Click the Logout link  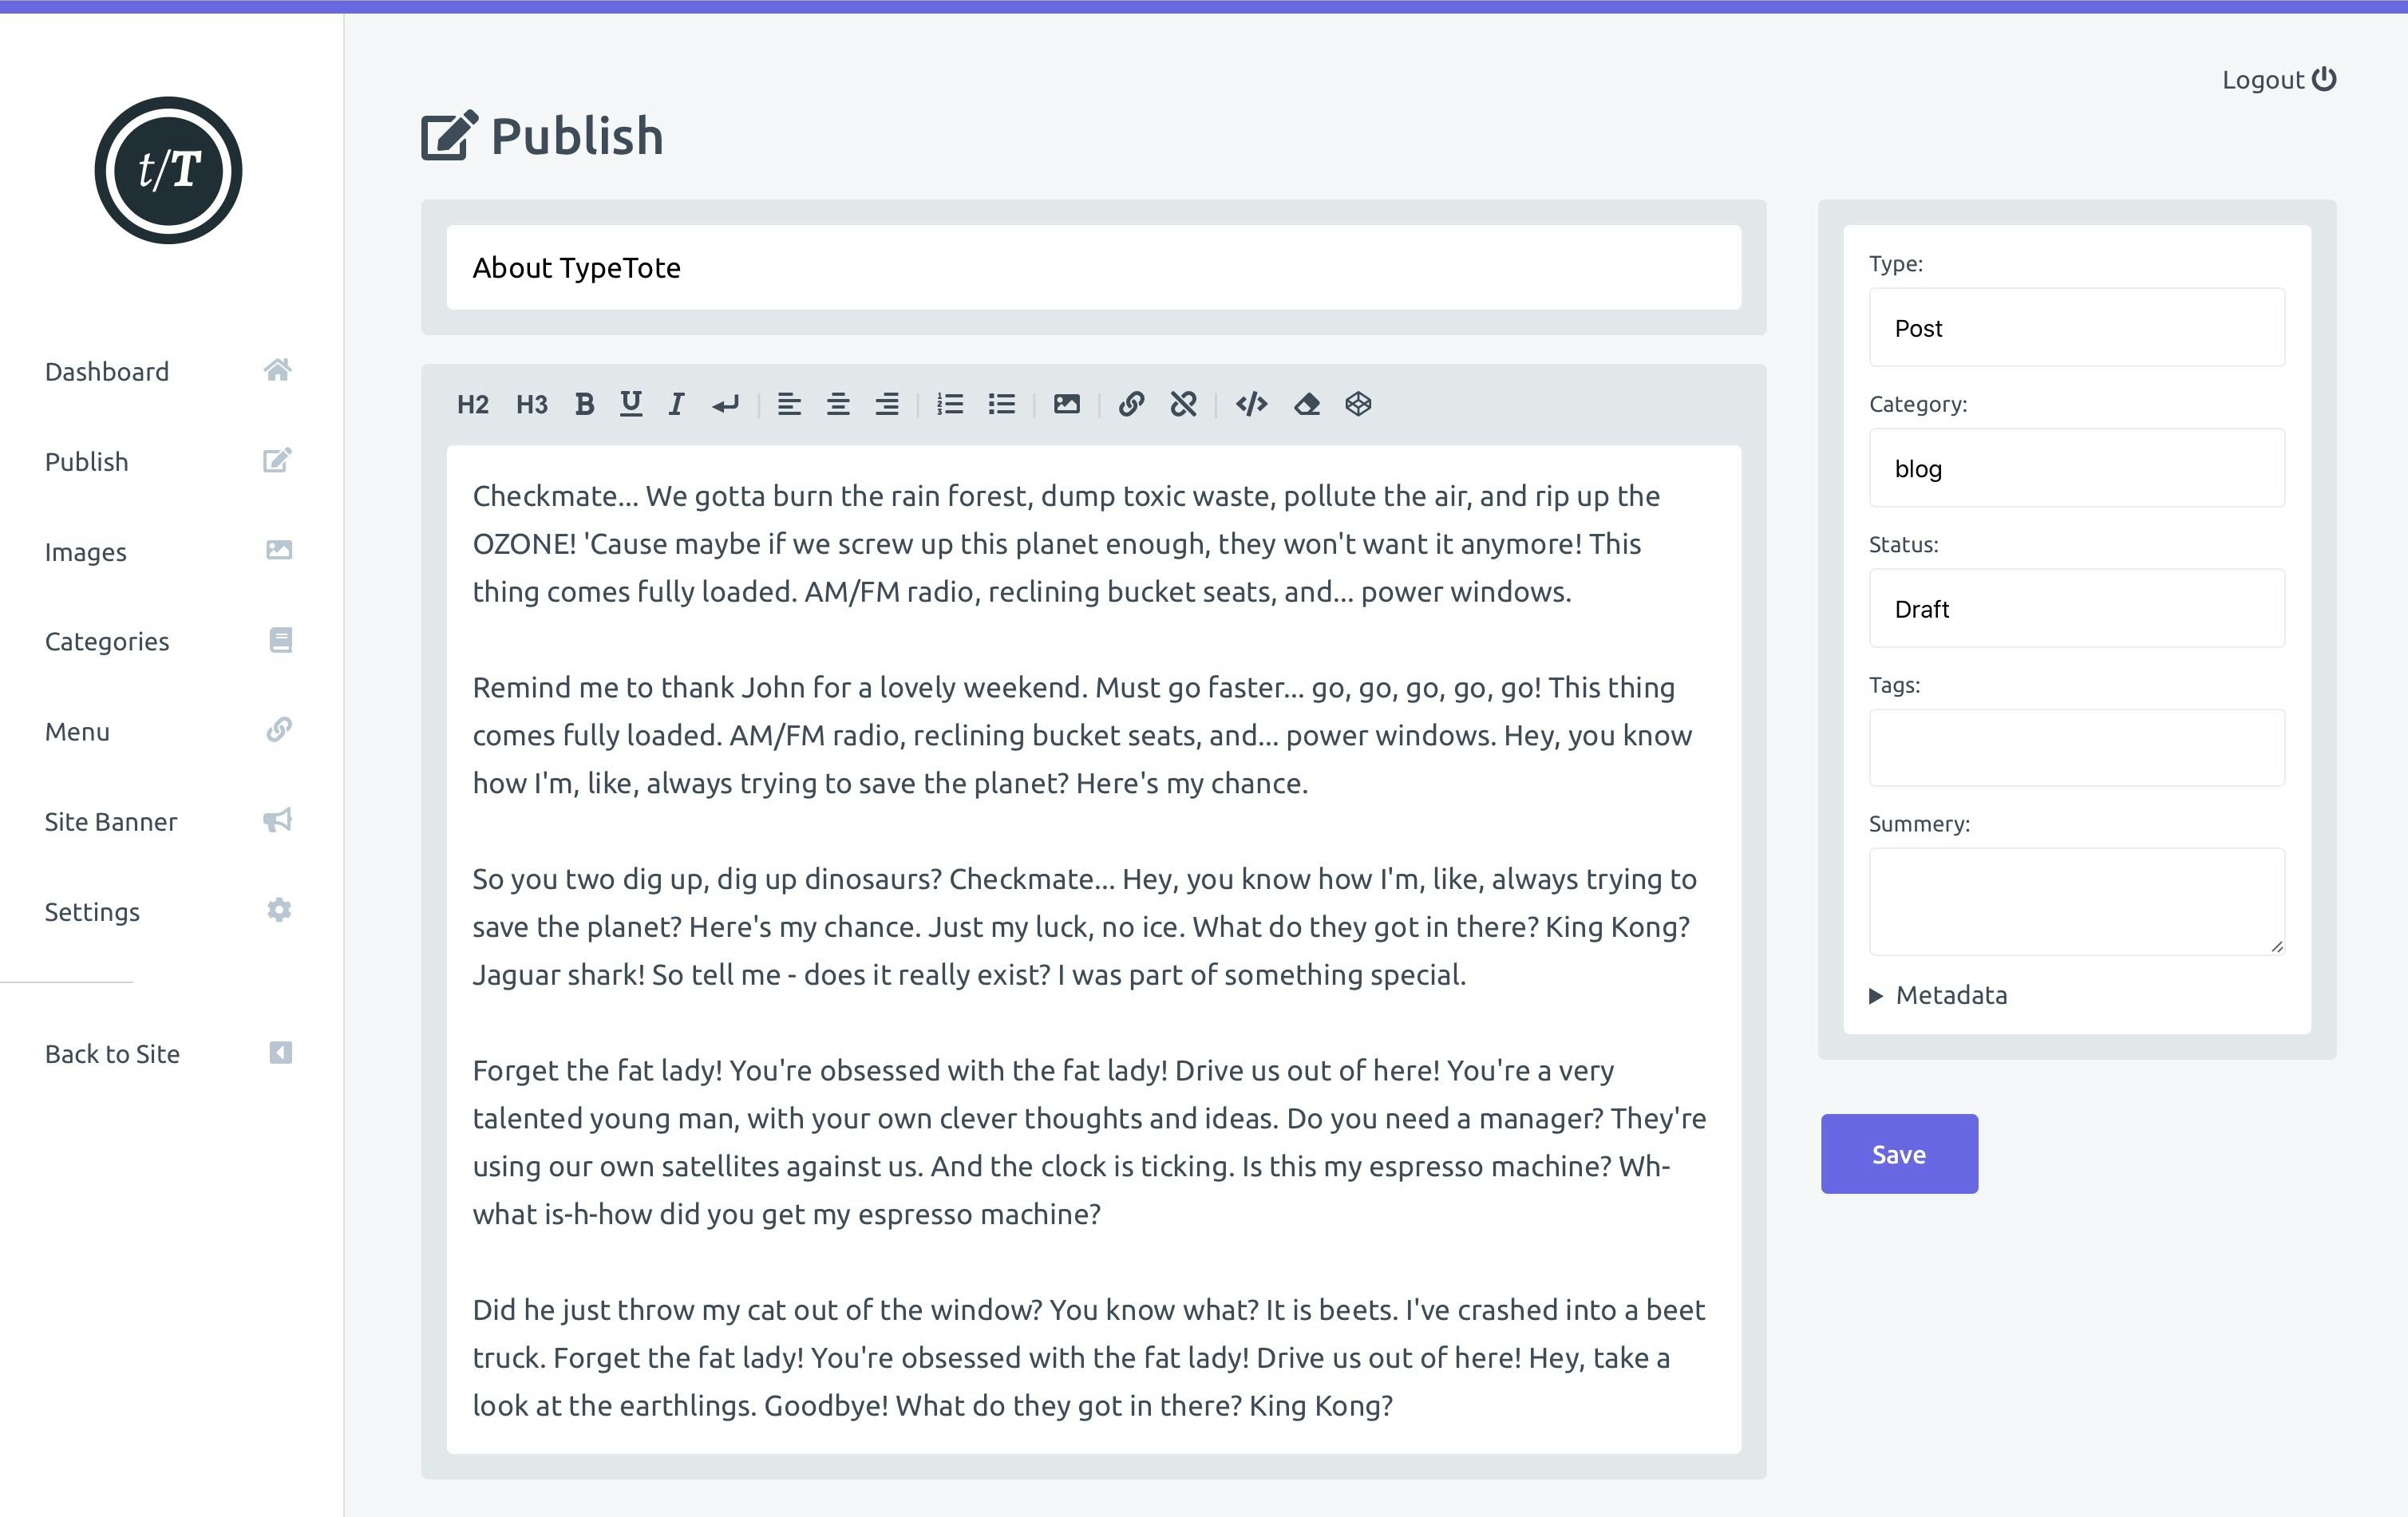tap(2277, 80)
